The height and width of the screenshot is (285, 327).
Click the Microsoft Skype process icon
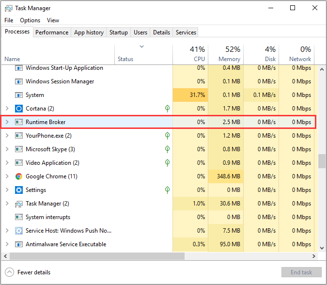point(19,149)
